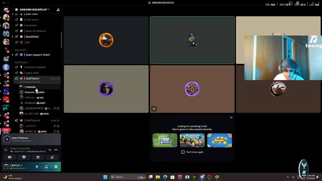Image resolution: width=322 pixels, height=181 pixels.
Task: Open the leave-of-absence channel
Action: (x=37, y=31)
